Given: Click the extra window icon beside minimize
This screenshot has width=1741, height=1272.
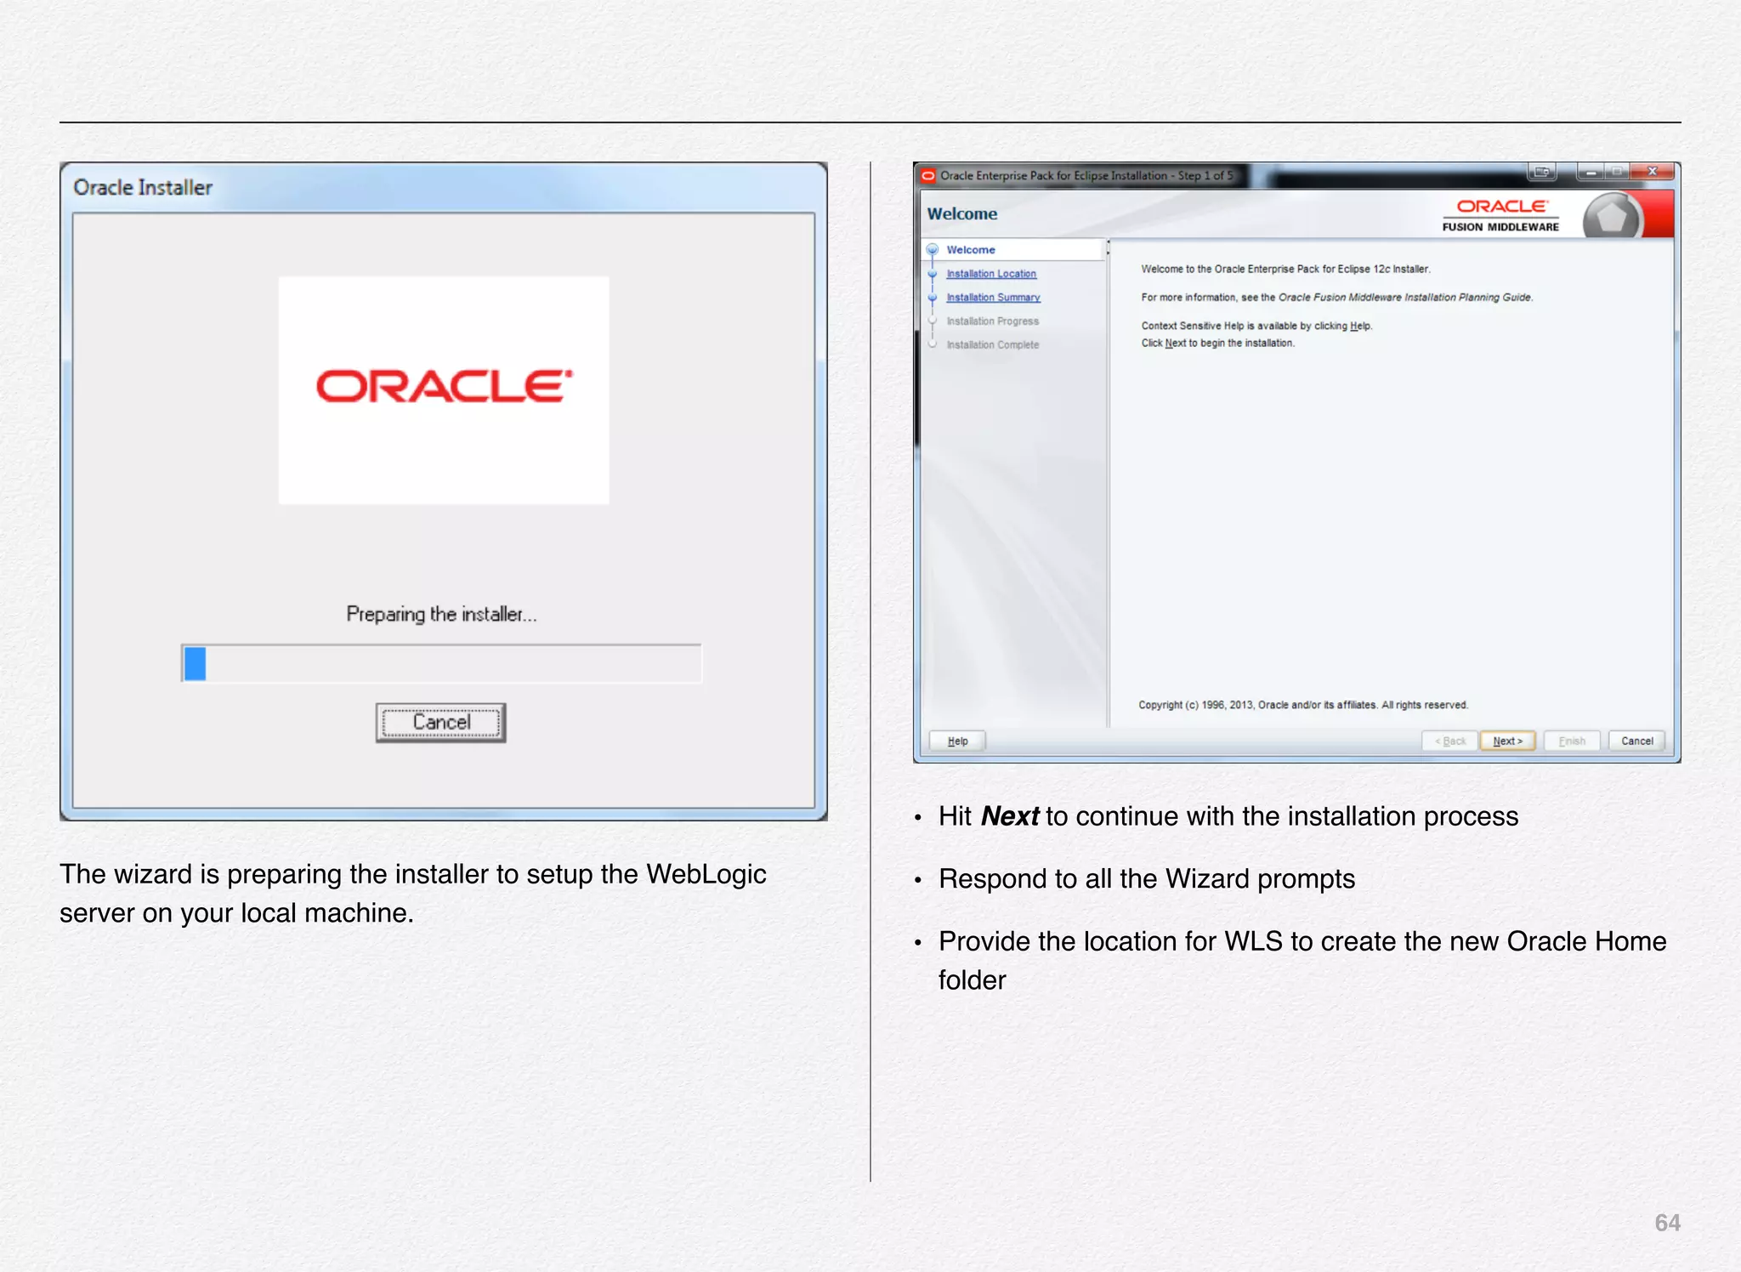Looking at the screenshot, I should [x=1541, y=172].
